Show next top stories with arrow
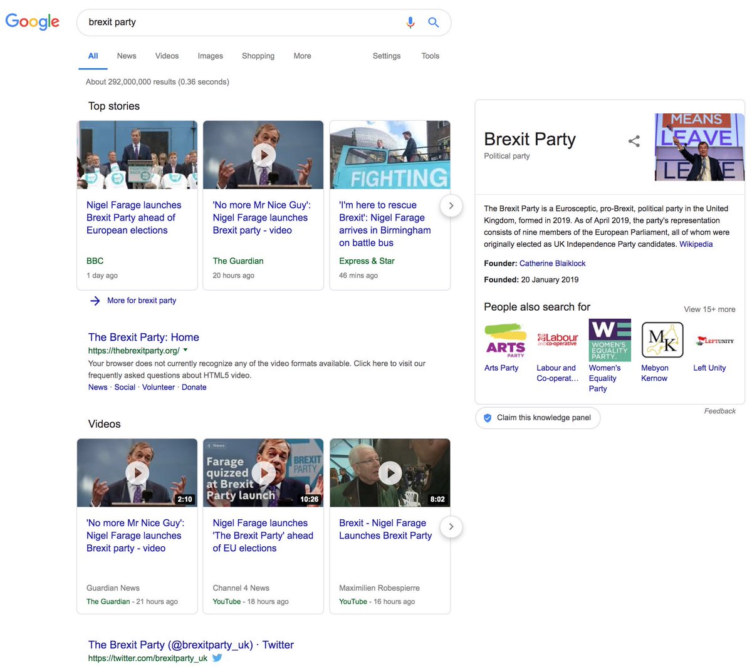The width and height of the screenshot is (752, 667). tap(451, 205)
